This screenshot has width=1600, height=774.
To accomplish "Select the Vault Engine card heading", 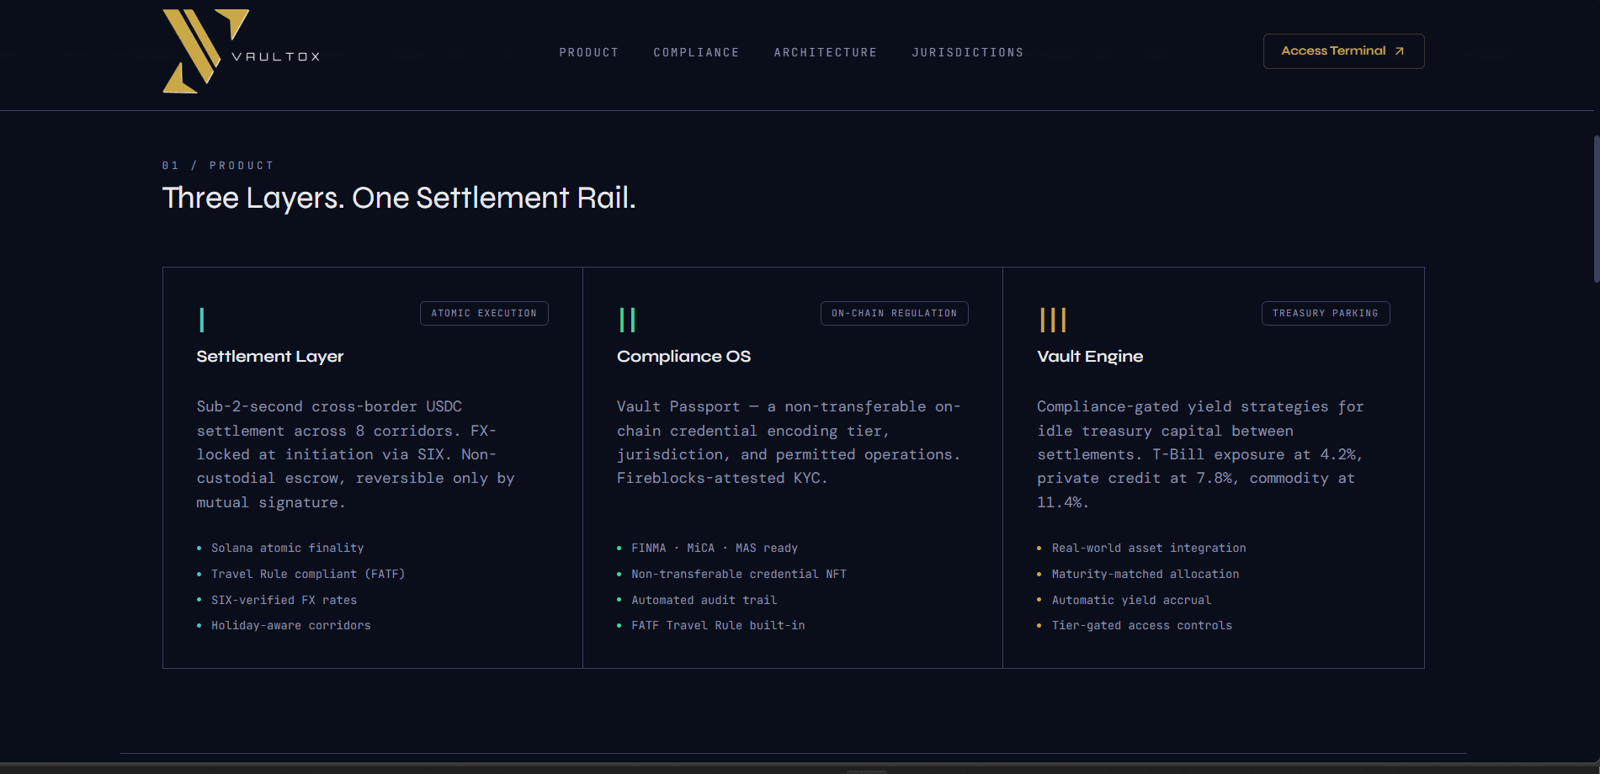I will pyautogui.click(x=1089, y=356).
